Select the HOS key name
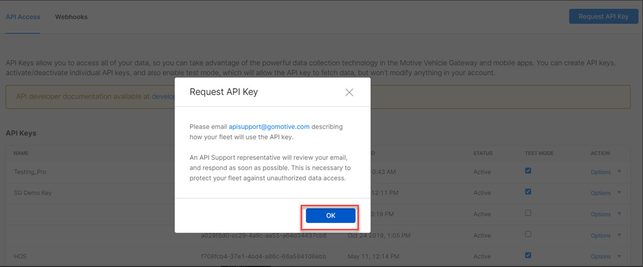643x267 pixels. tap(20, 256)
